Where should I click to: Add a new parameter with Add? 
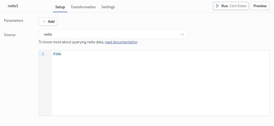(x=51, y=21)
